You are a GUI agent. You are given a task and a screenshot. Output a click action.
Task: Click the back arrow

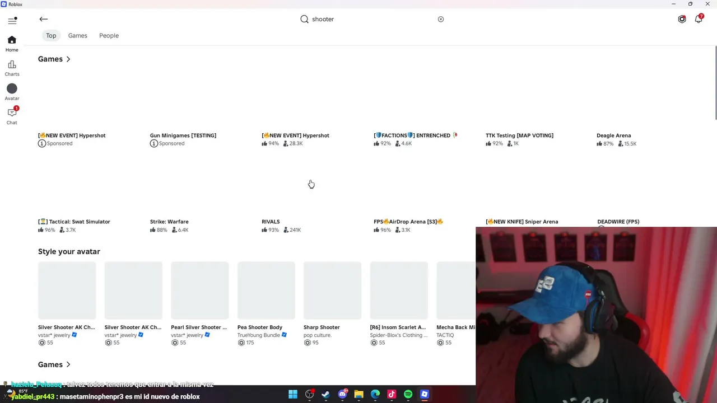[44, 19]
